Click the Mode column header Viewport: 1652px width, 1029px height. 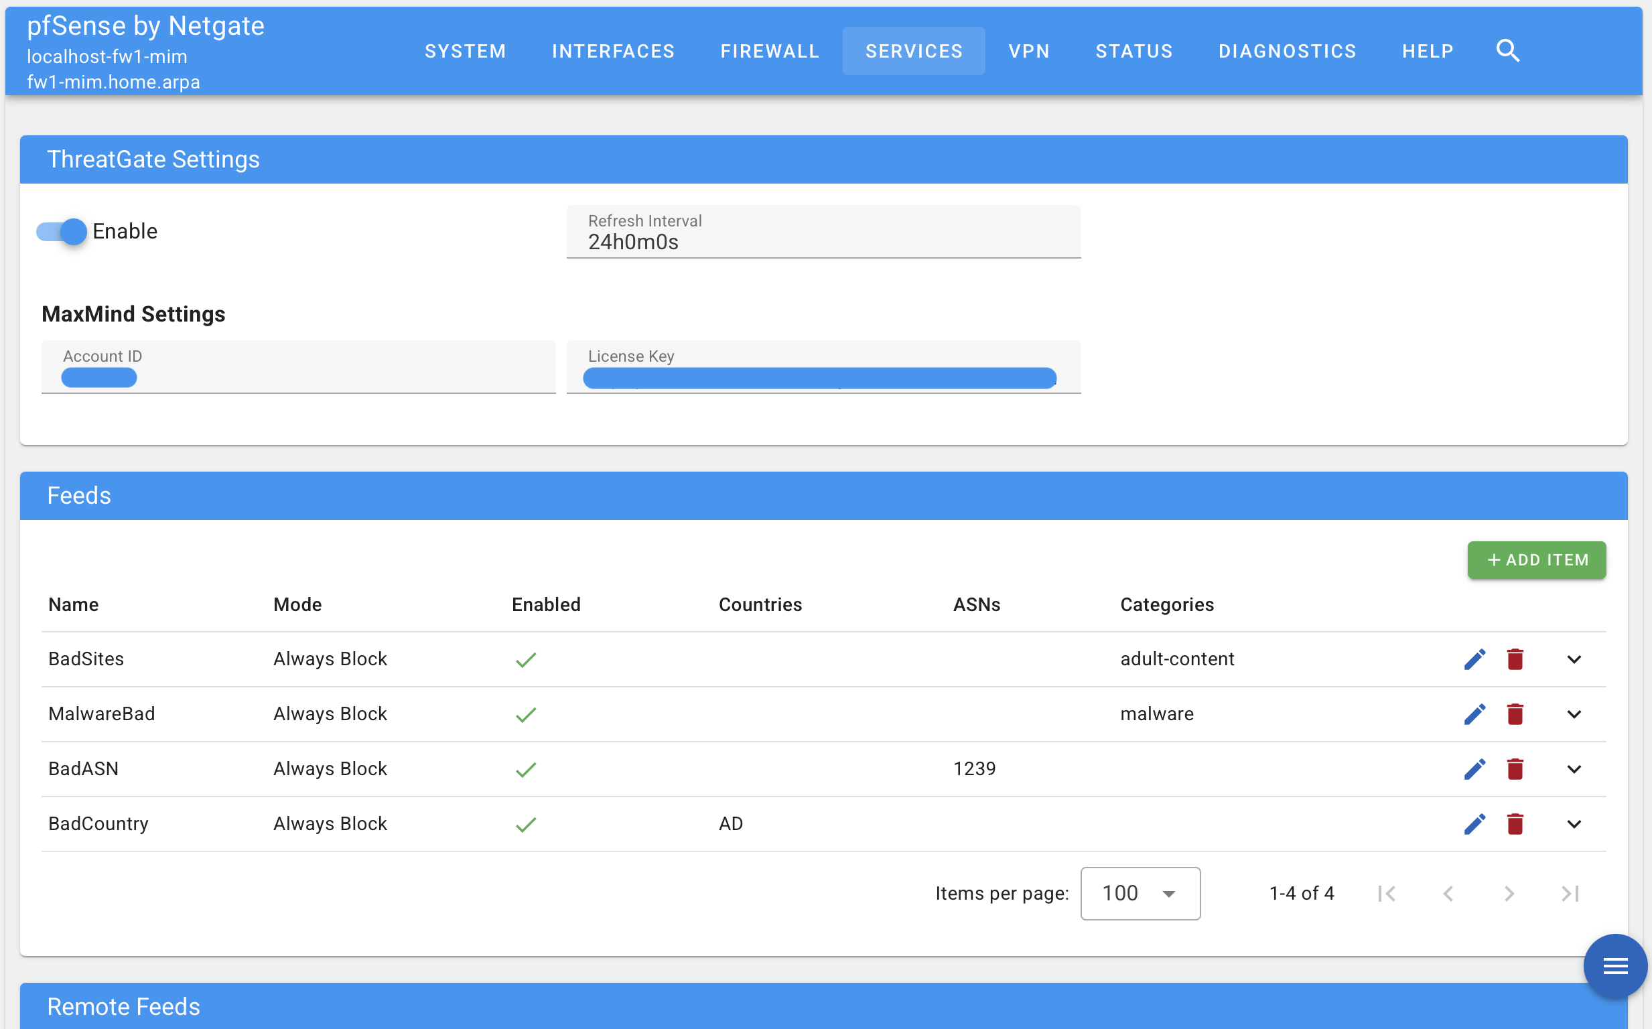click(297, 605)
